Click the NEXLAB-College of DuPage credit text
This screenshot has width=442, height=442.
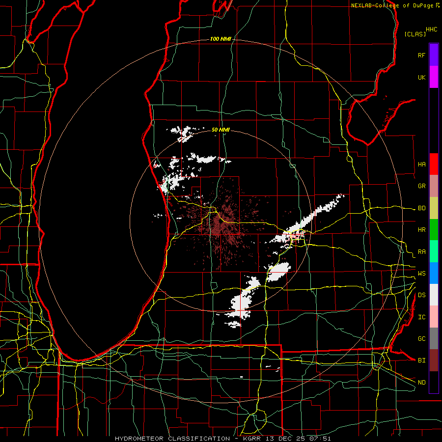(392, 5)
